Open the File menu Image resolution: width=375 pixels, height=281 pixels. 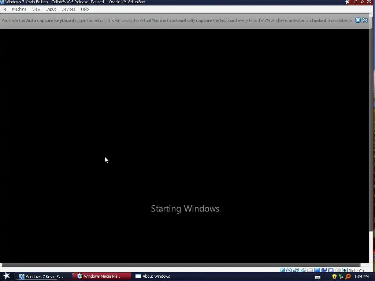click(3, 9)
